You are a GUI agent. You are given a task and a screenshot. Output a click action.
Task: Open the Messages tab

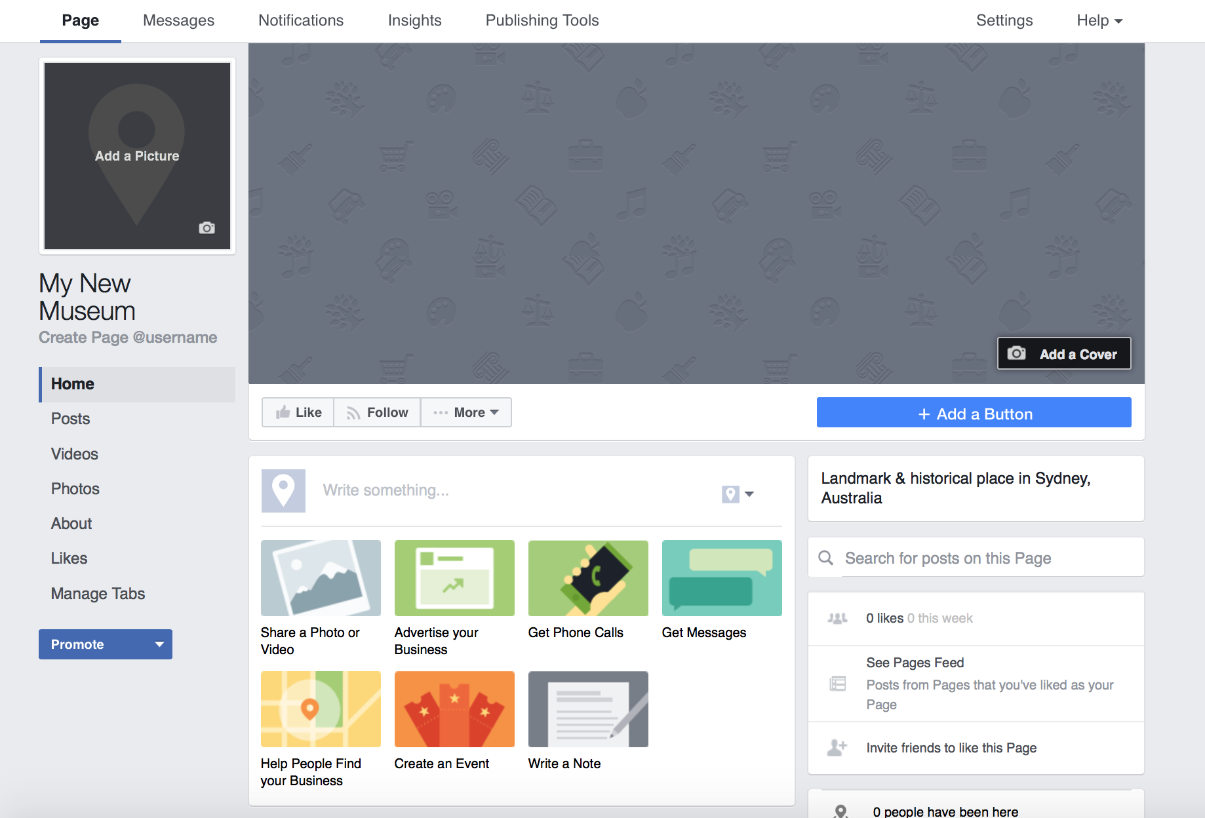178,20
